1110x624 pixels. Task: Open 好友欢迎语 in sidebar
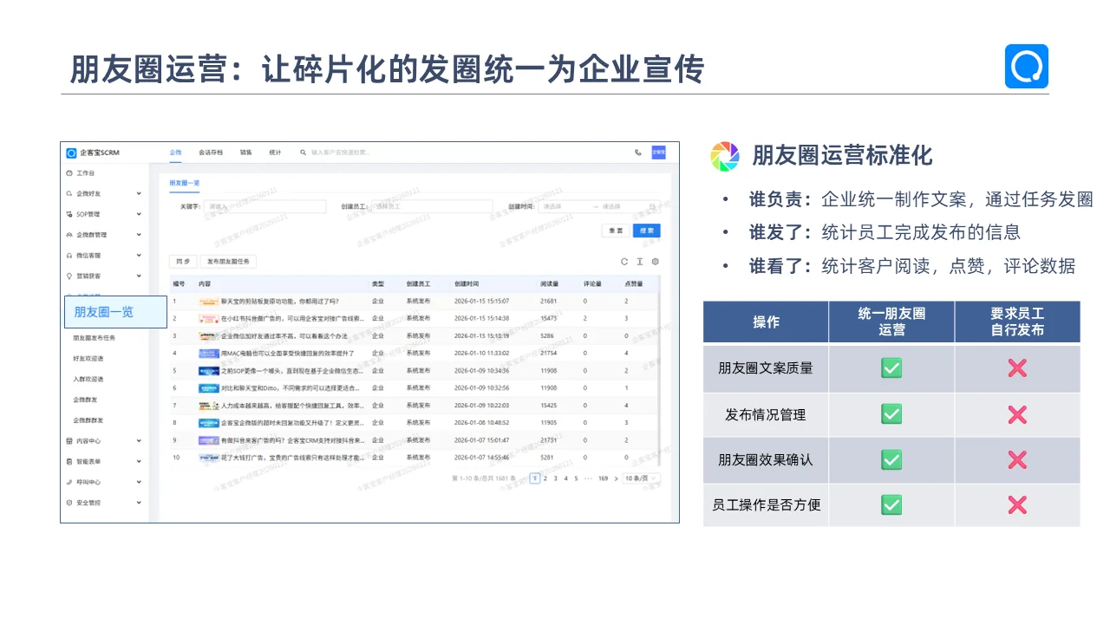[88, 358]
